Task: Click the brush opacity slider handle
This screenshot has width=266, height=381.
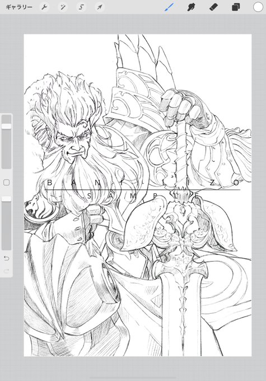Action: click(7, 199)
